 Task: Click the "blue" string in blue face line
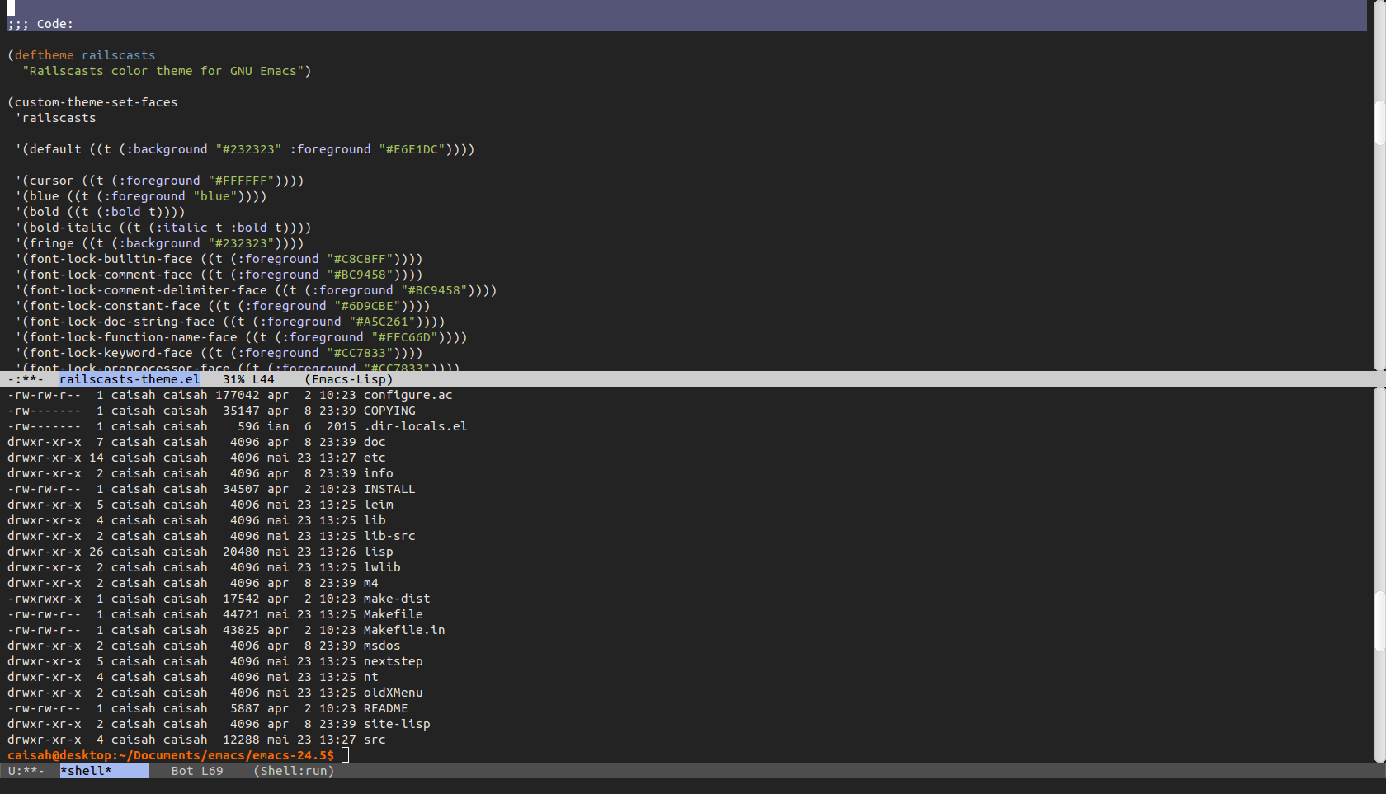click(x=215, y=196)
